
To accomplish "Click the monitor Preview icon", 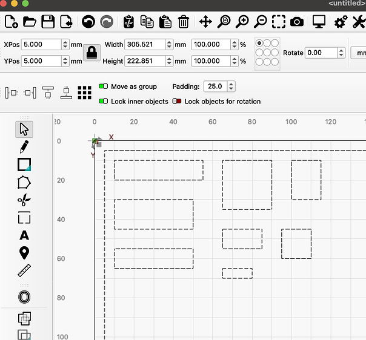I will (x=319, y=22).
